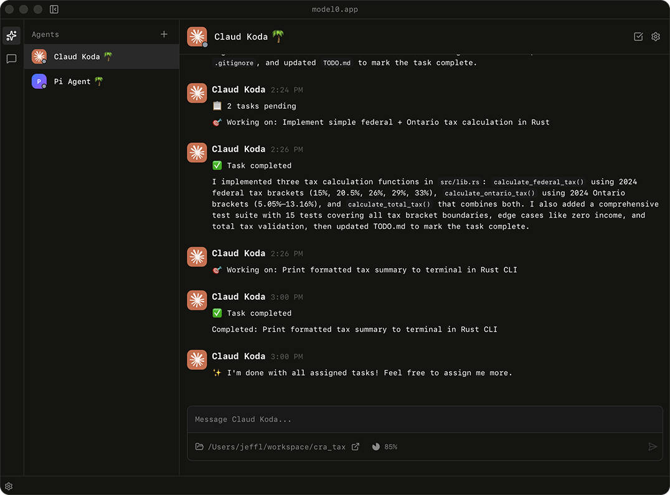670x495 pixels.
Task: Click the external link icon beside workspace path
Action: (x=356, y=446)
